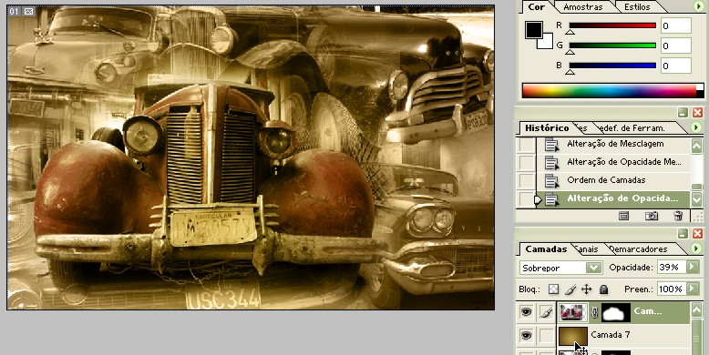
Task: Click the Opacidade 39% field
Action: pos(672,268)
